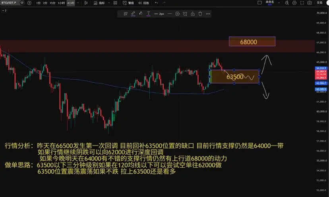The height and width of the screenshot is (197, 329).
Task: Expand the dropdown arrow beside 未命名
Action: (279, 3)
